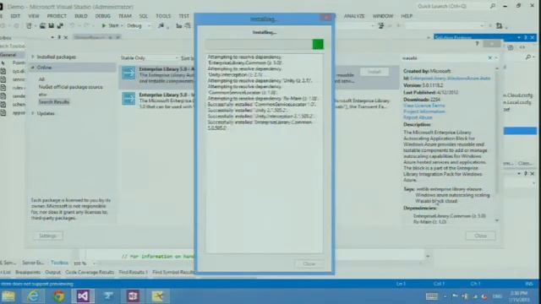Clear the wasabi search with X icon
This screenshot has height=304, width=541.
click(x=490, y=58)
